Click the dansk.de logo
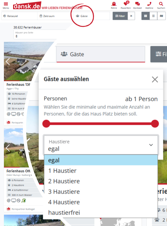 click(27, 6)
